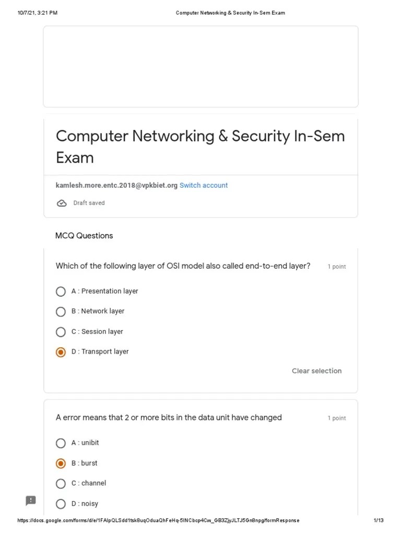Choose B: burst radio button
This screenshot has width=401, height=534.
[61, 464]
